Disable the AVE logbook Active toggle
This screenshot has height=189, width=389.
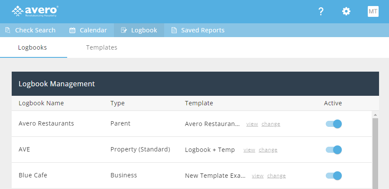point(334,150)
